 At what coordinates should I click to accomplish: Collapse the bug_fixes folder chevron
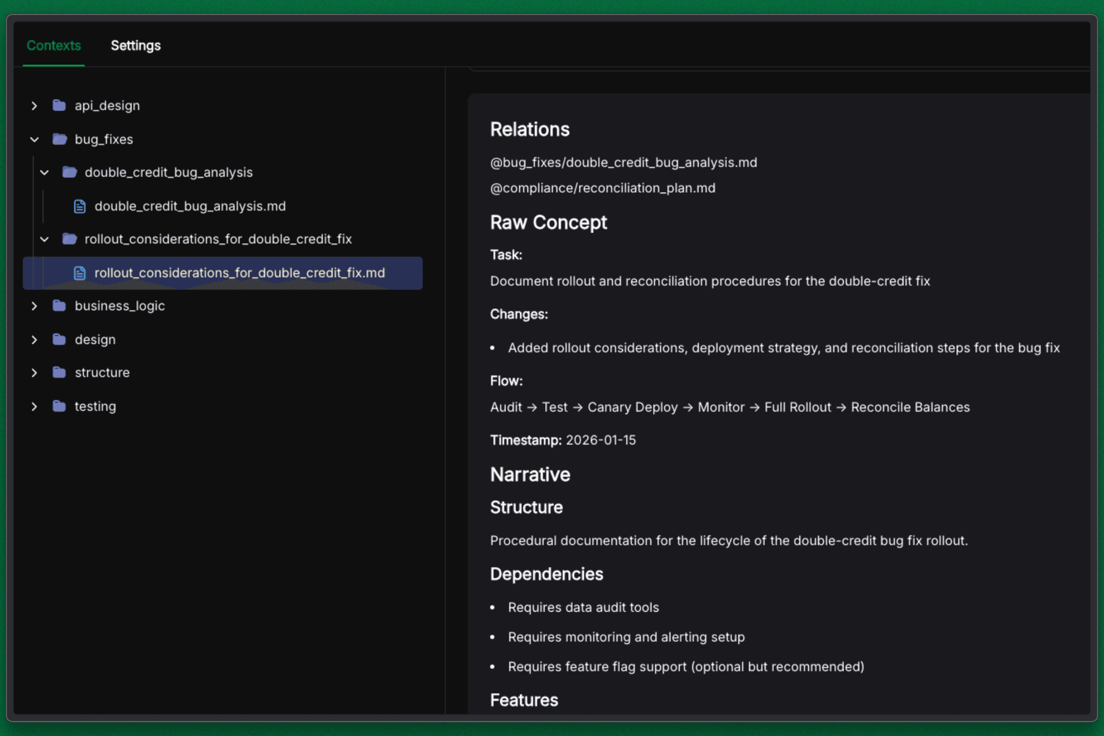coord(34,139)
